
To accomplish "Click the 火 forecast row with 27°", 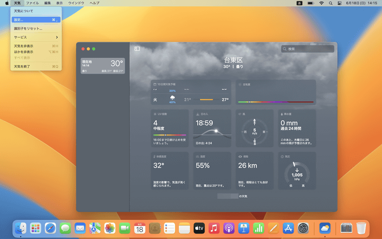I will [191, 99].
